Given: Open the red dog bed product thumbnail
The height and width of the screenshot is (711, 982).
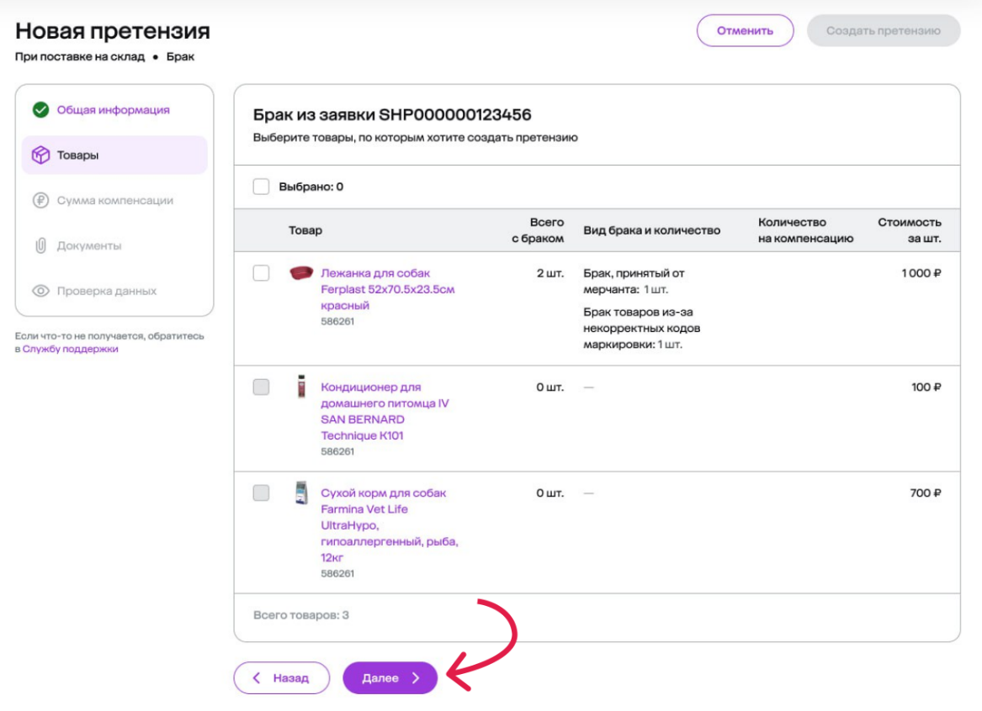Looking at the screenshot, I should pos(301,273).
